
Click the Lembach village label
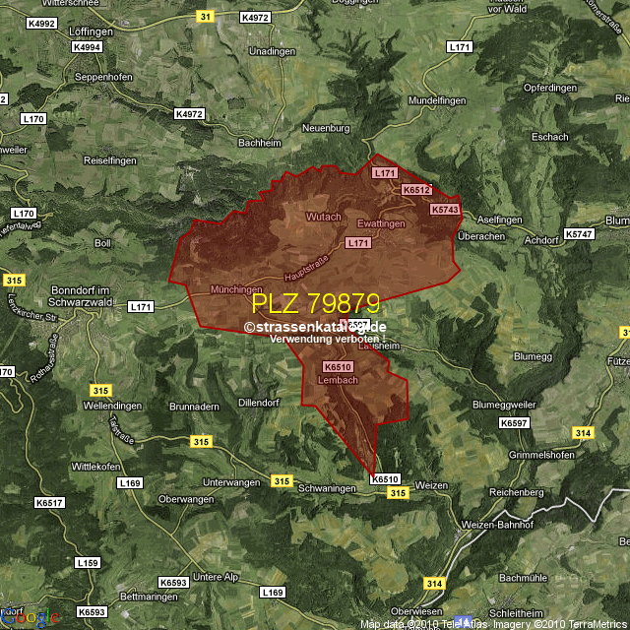coord(339,380)
